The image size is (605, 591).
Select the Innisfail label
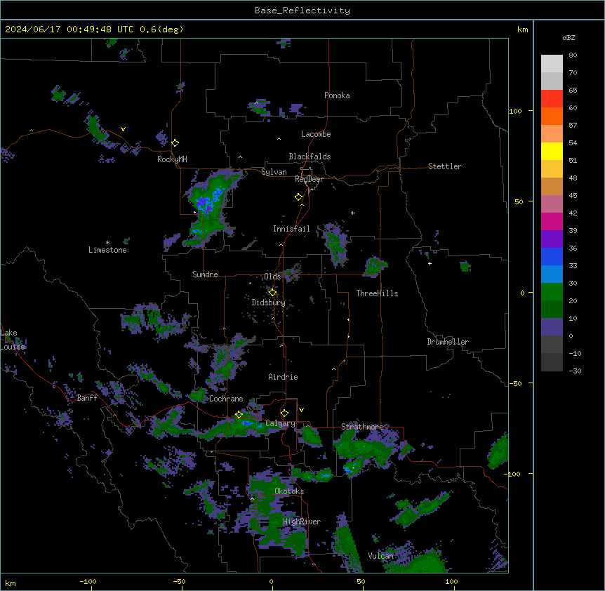click(291, 229)
